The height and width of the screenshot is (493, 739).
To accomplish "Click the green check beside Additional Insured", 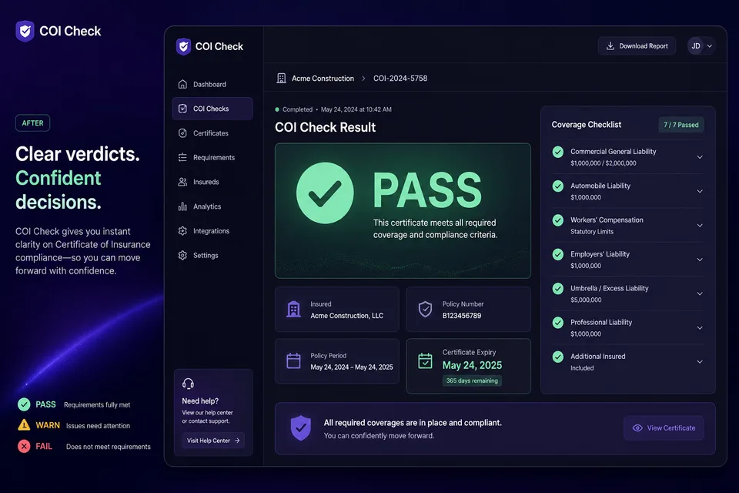I will click(558, 357).
